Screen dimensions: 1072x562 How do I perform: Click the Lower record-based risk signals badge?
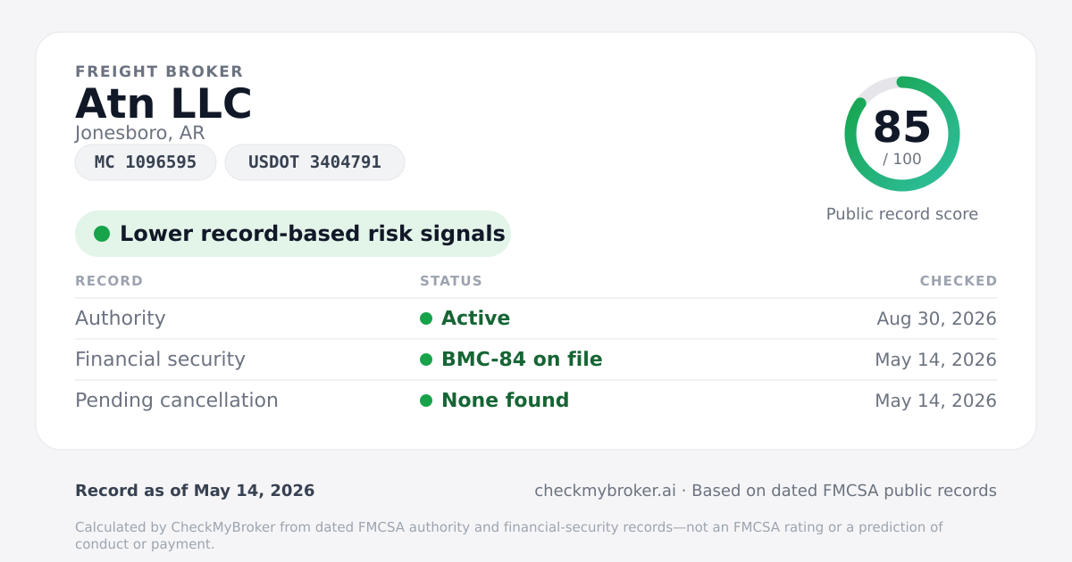pyautogui.click(x=293, y=234)
